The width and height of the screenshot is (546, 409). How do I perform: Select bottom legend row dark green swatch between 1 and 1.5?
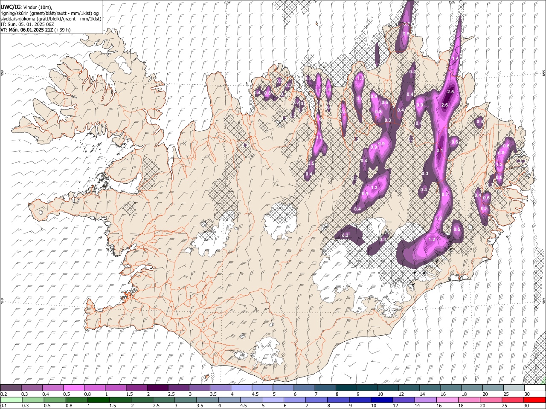pos(98,400)
